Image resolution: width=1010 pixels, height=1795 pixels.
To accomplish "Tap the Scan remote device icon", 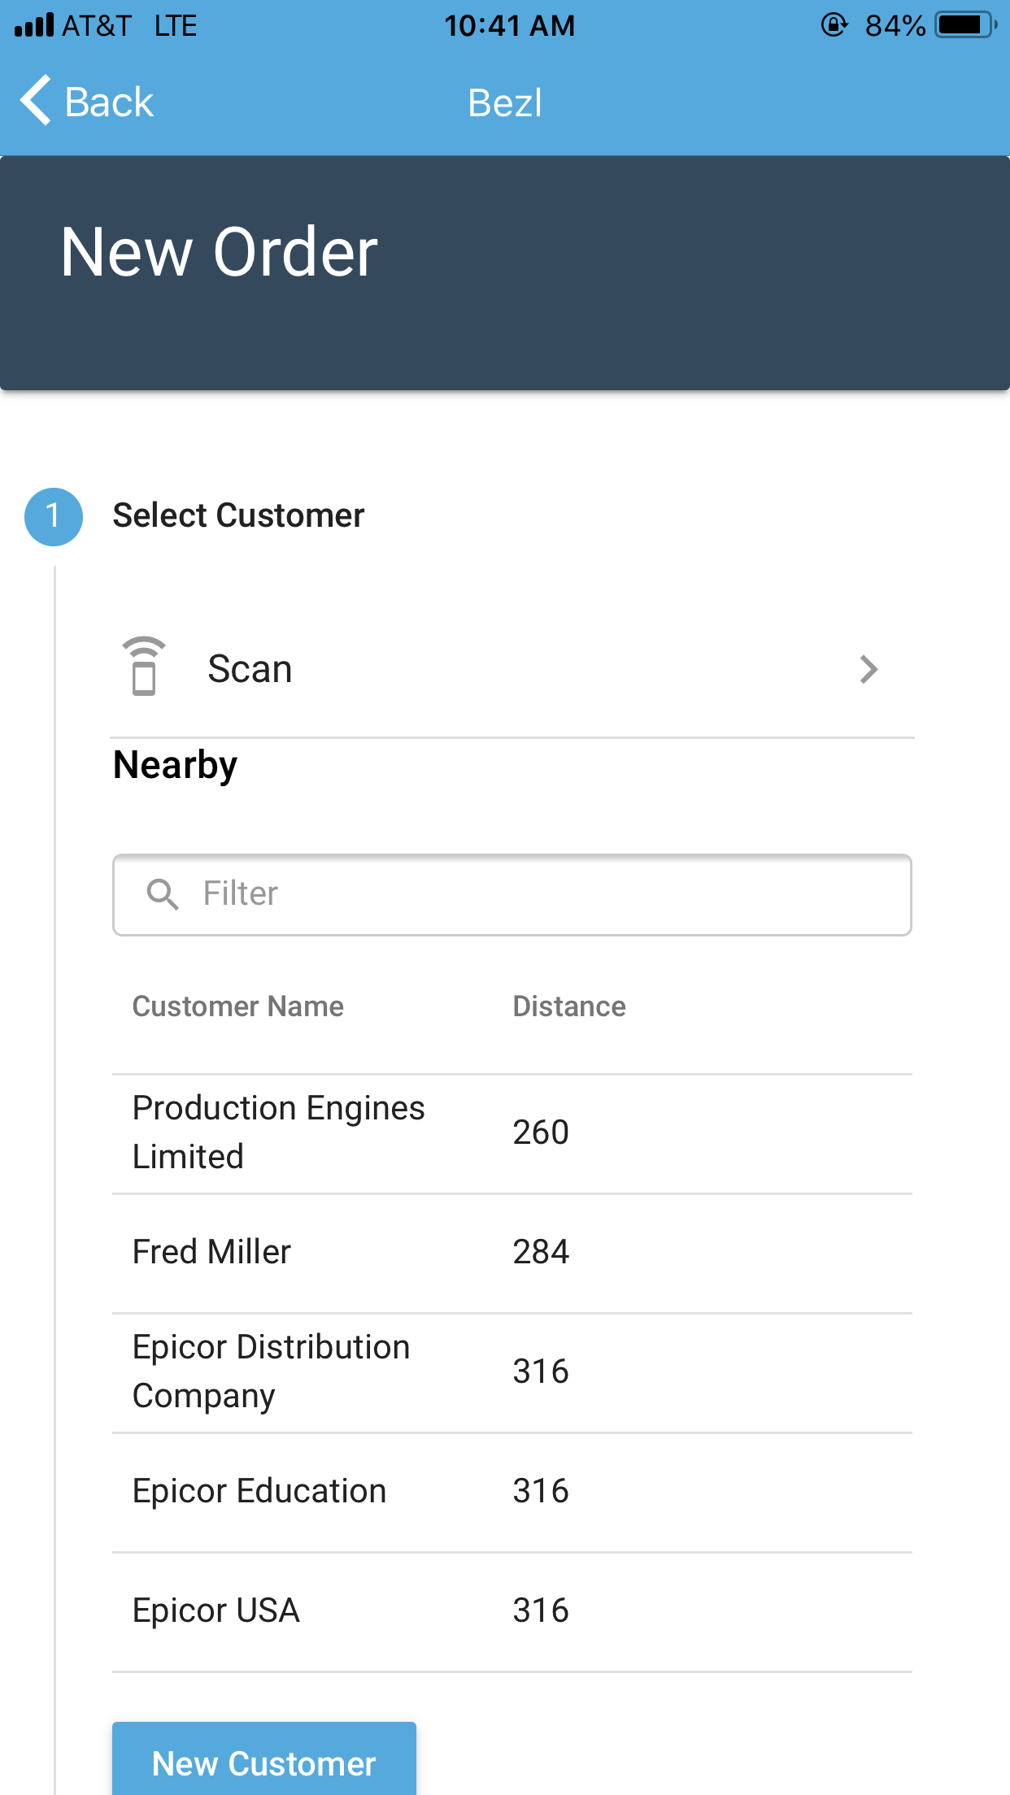I will (x=144, y=667).
